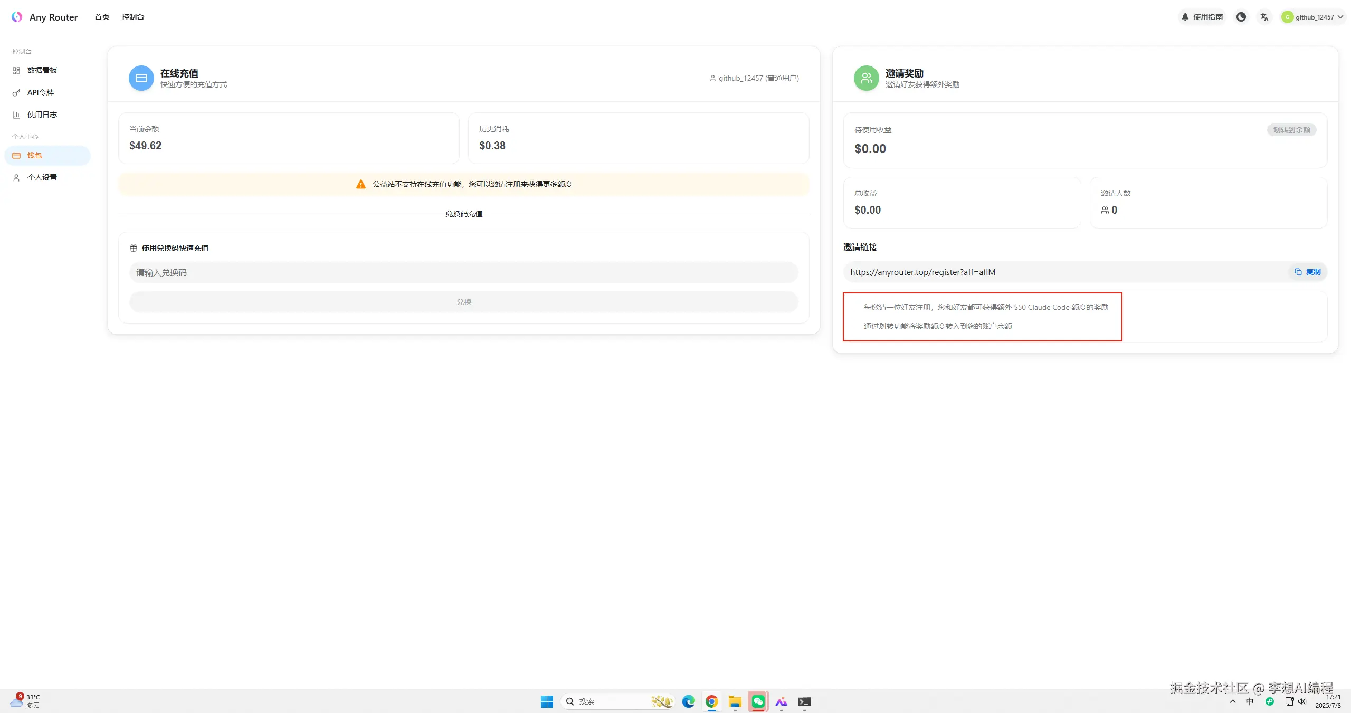Screen dimensions: 1351x713
Task: Open 数据看板 in the sidebar
Action: tap(42, 70)
